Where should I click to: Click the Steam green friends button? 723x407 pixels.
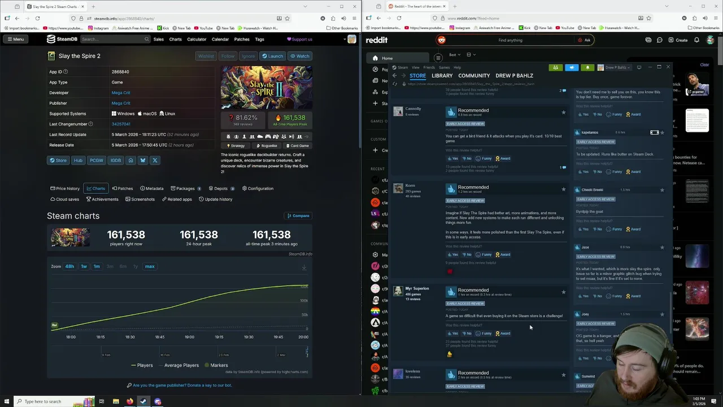coord(556,67)
